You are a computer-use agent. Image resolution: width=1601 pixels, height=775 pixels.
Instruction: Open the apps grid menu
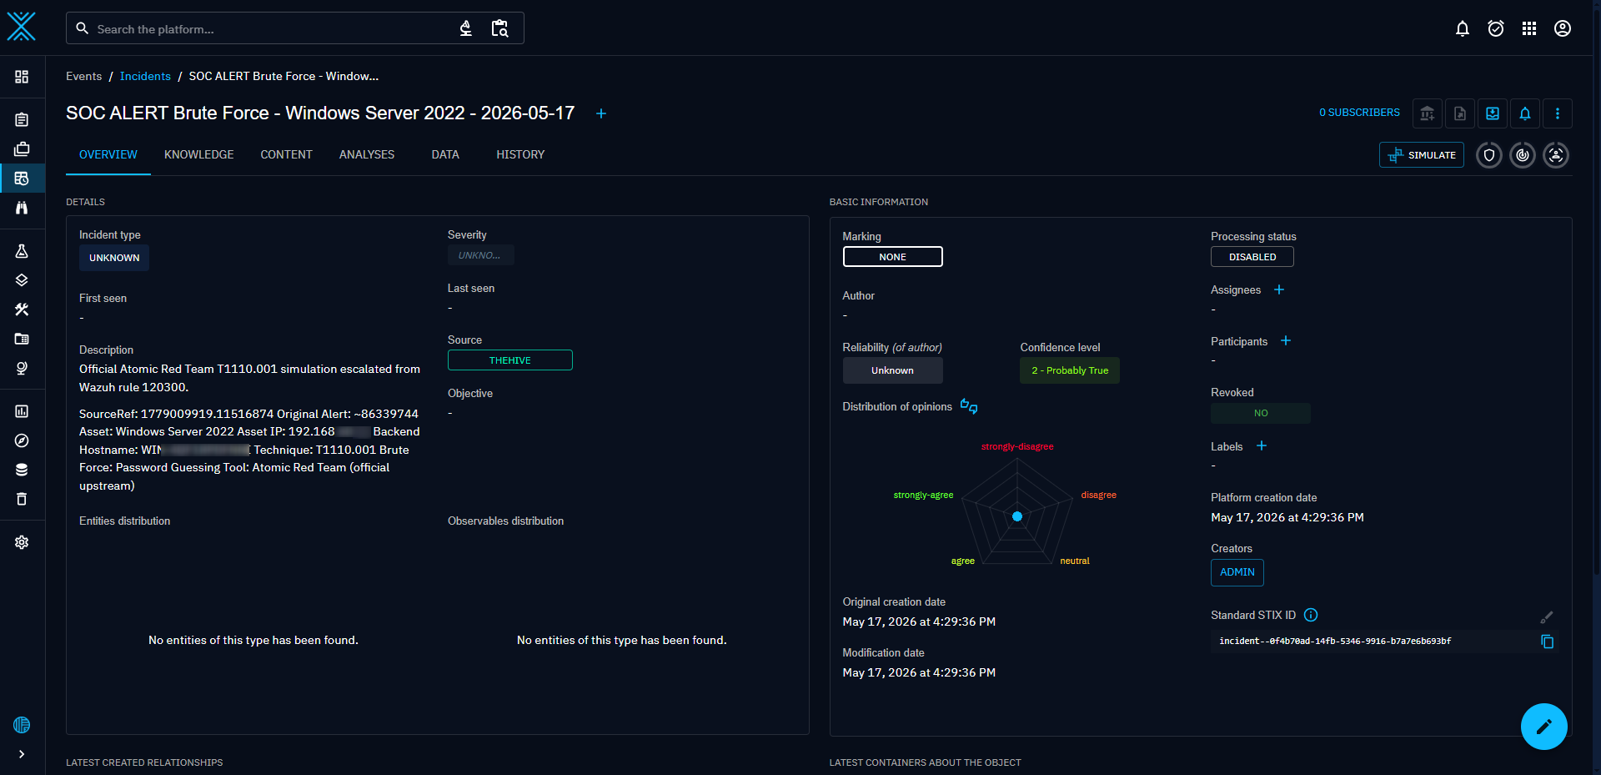[x=1529, y=28]
